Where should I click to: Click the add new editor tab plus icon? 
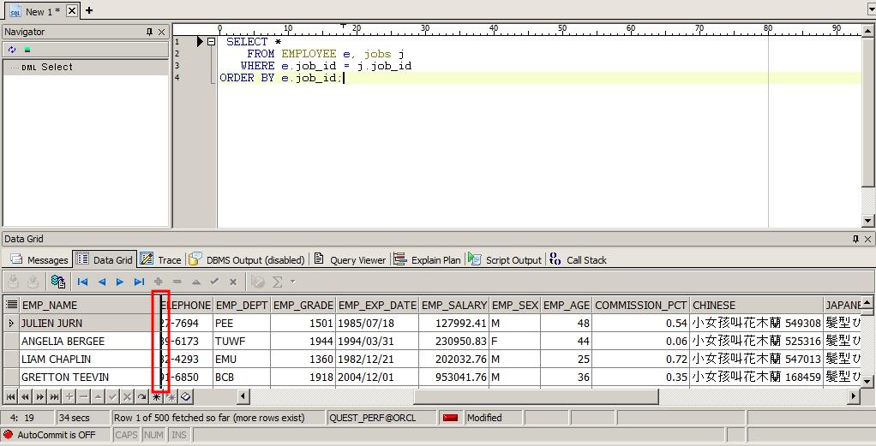[89, 11]
